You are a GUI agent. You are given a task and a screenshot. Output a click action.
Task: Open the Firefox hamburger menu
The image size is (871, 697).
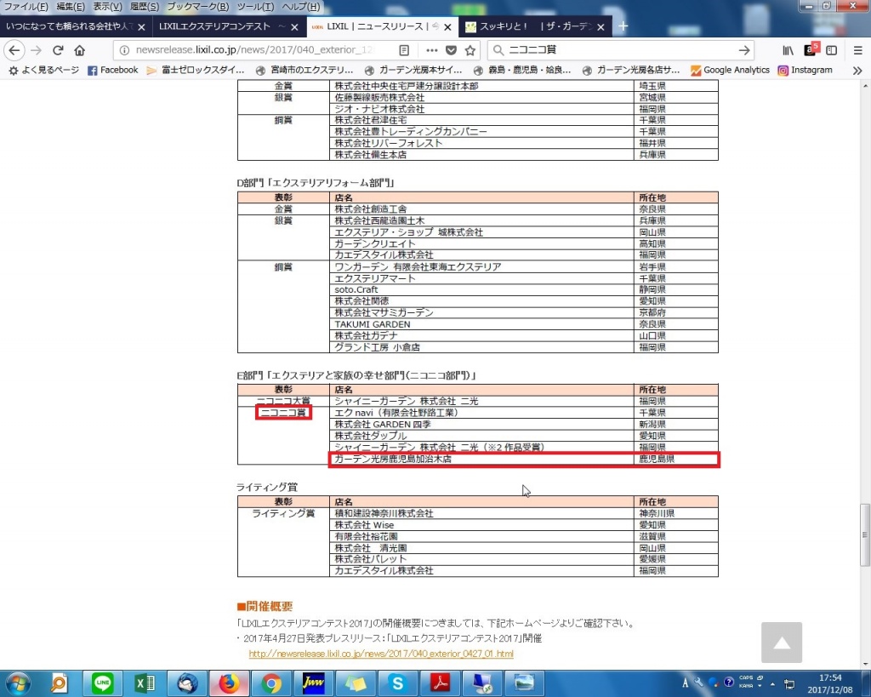[857, 50]
